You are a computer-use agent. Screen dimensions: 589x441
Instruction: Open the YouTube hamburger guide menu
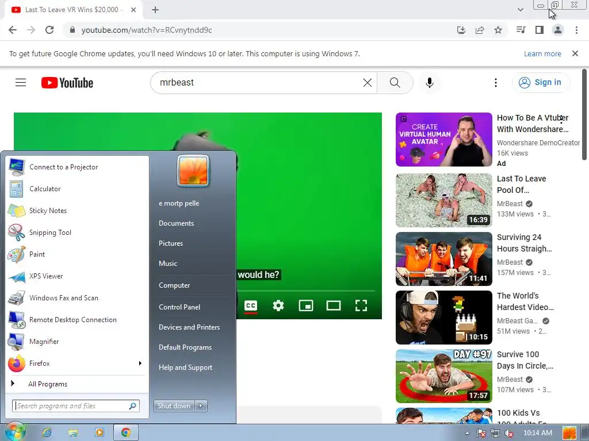coord(21,83)
